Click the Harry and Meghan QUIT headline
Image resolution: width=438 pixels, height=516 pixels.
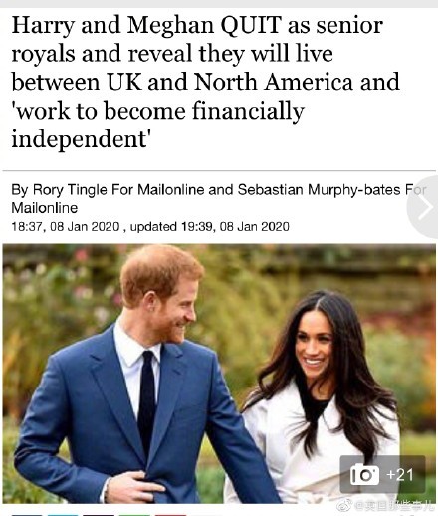(206, 82)
